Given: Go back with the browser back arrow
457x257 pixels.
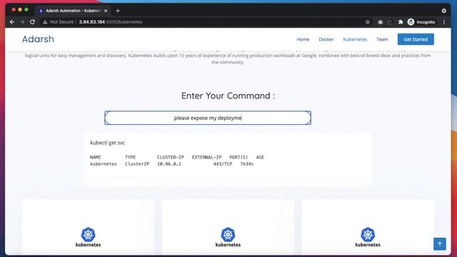Looking at the screenshot, I should point(12,22).
